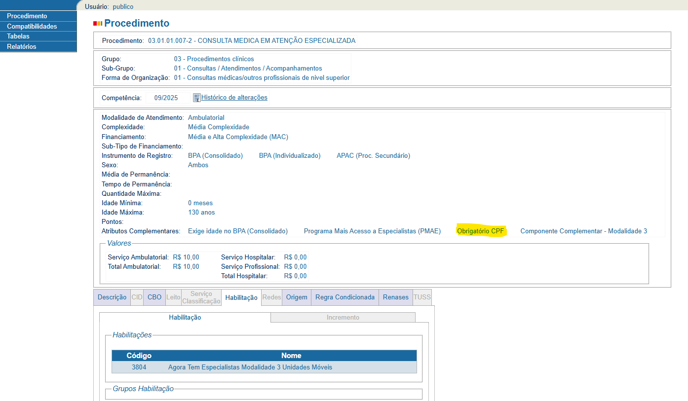Open the Relatórios menu item

click(38, 47)
